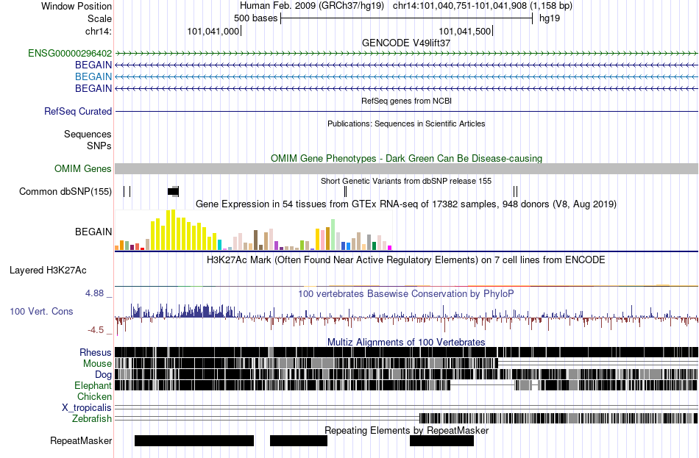Click the hg19 text beside scale bar
The width and height of the screenshot is (699, 458).
point(549,18)
